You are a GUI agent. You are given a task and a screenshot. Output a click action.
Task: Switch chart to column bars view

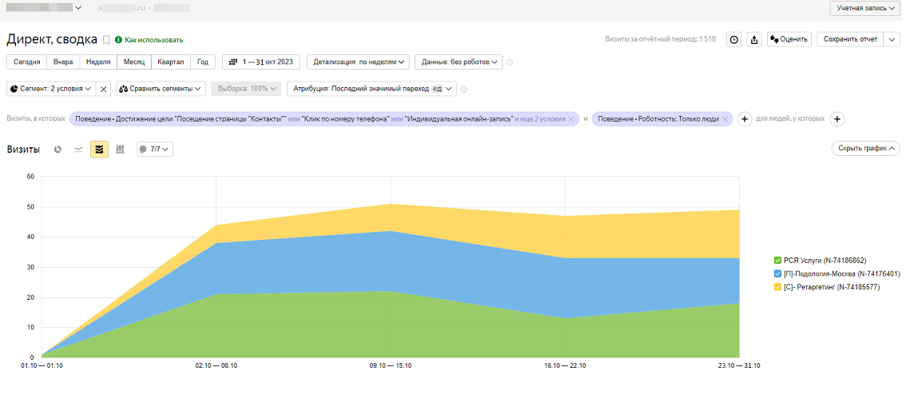(x=120, y=150)
